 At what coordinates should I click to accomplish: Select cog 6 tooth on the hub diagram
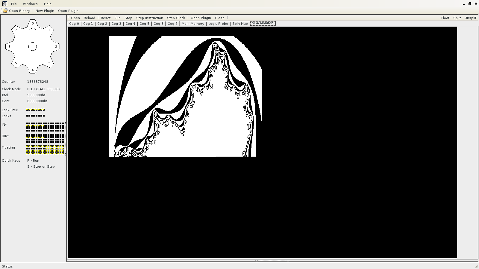[9, 47]
